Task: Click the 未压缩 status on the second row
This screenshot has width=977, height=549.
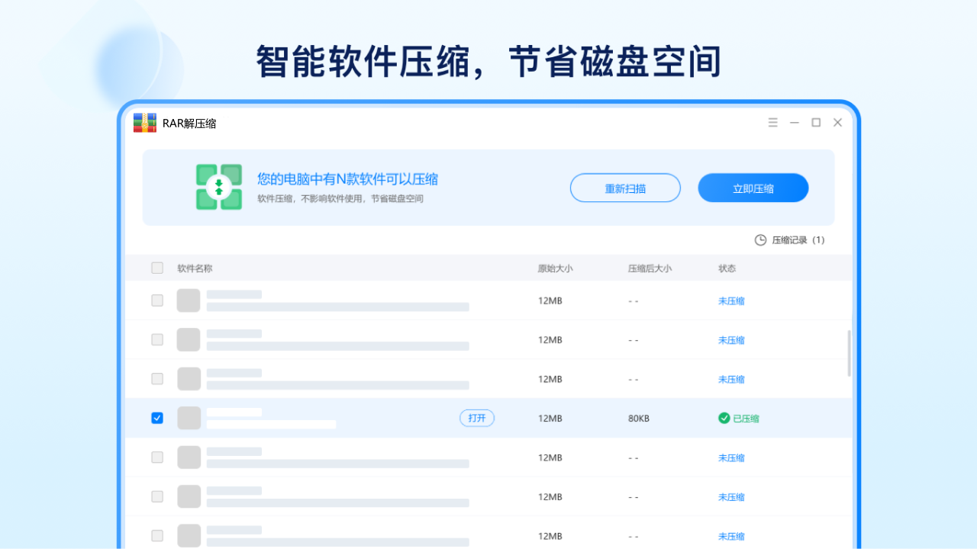Action: click(x=730, y=339)
